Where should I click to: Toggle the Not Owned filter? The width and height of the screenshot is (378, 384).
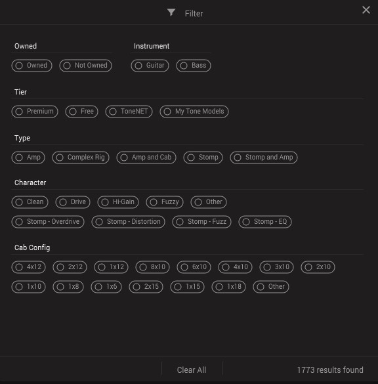pyautogui.click(x=86, y=66)
